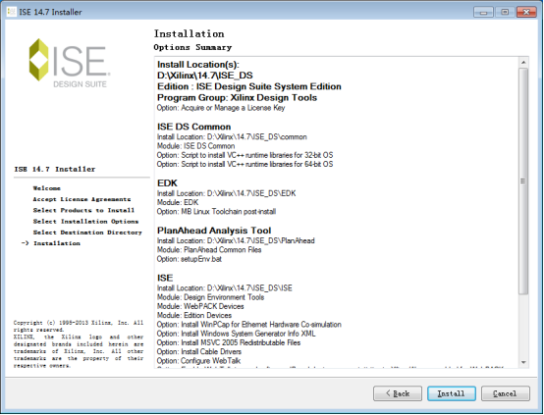The width and height of the screenshot is (544, 415).
Task: Select Accept License Agreements step
Action: click(x=82, y=199)
